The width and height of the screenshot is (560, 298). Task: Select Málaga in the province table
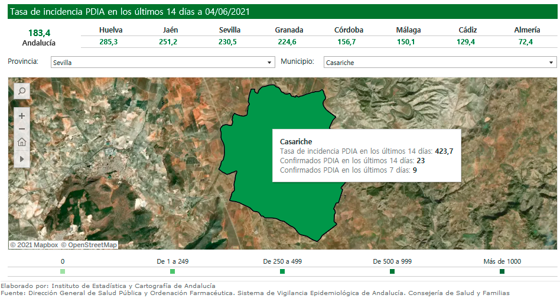pos(409,30)
